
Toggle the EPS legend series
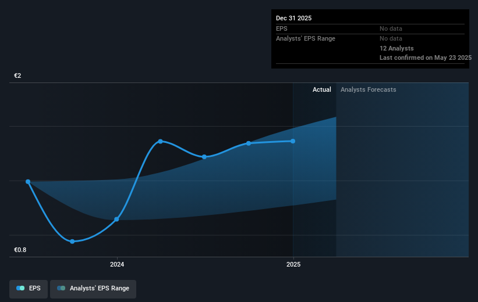[x=29, y=288]
